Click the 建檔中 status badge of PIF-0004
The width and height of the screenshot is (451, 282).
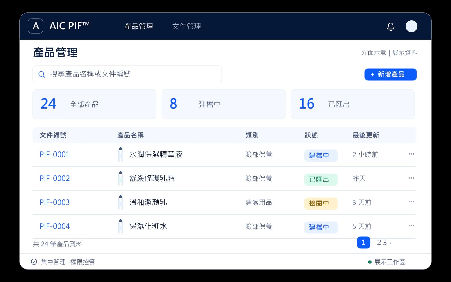321,227
